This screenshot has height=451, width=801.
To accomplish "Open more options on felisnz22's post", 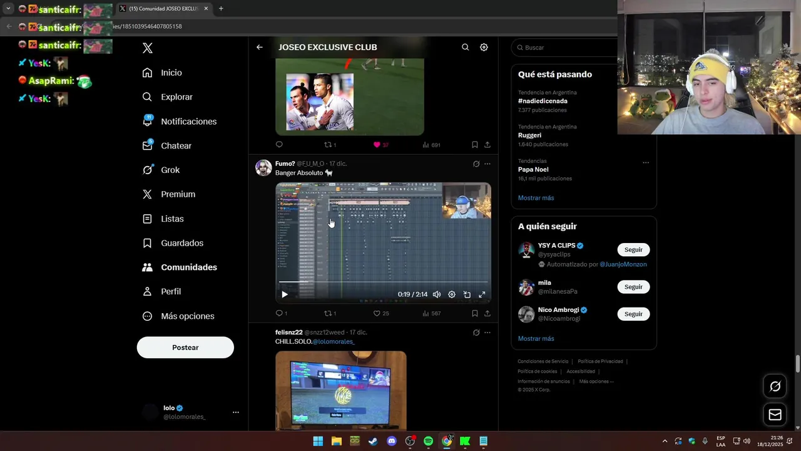I will click(487, 333).
